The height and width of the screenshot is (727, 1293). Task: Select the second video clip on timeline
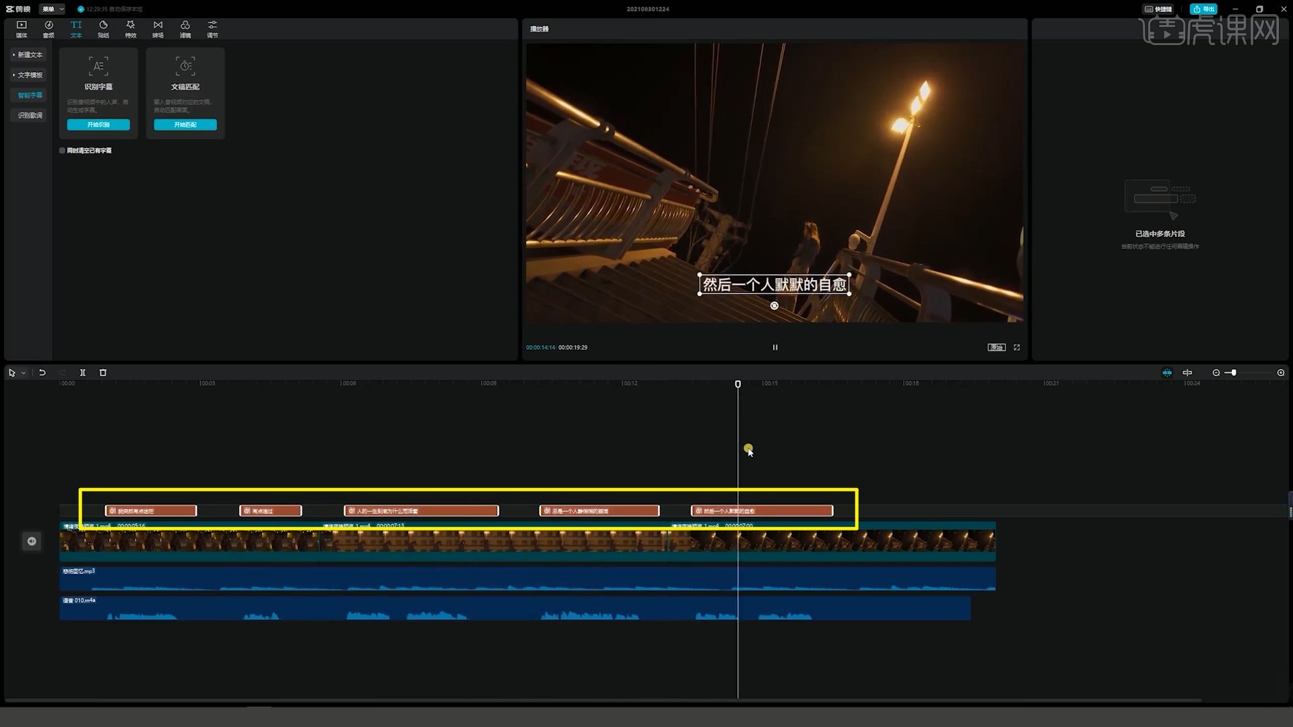[494, 541]
